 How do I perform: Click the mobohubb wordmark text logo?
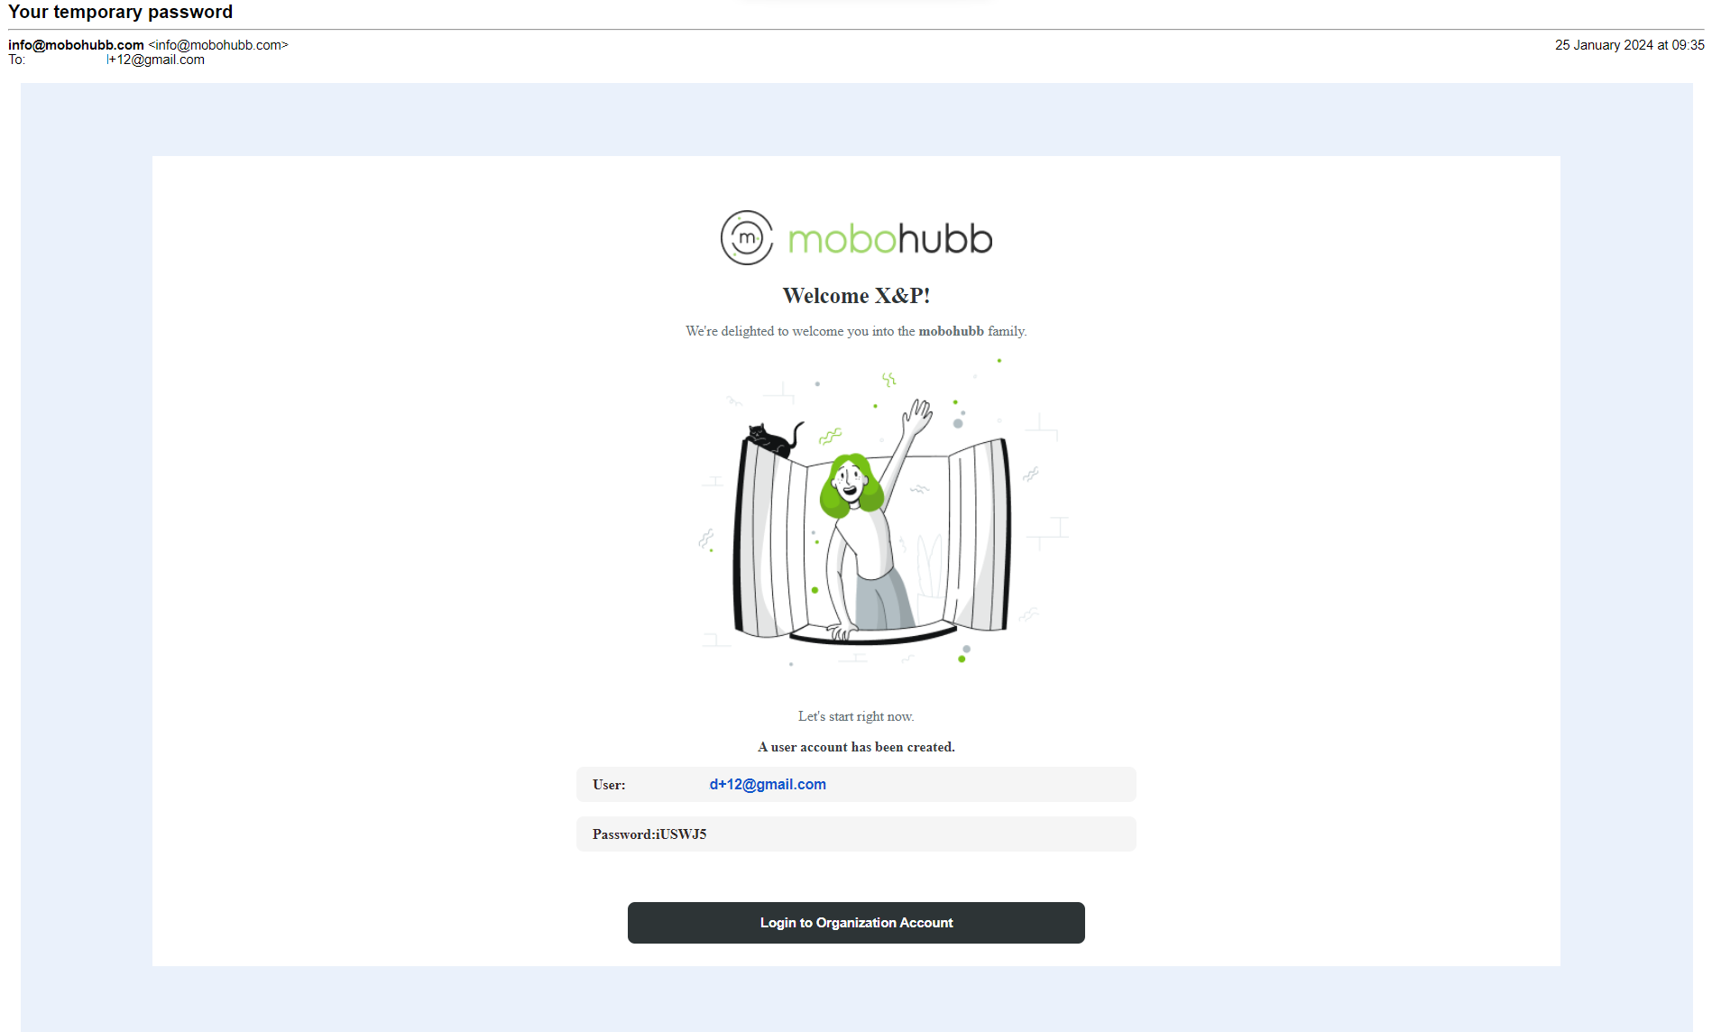890,239
